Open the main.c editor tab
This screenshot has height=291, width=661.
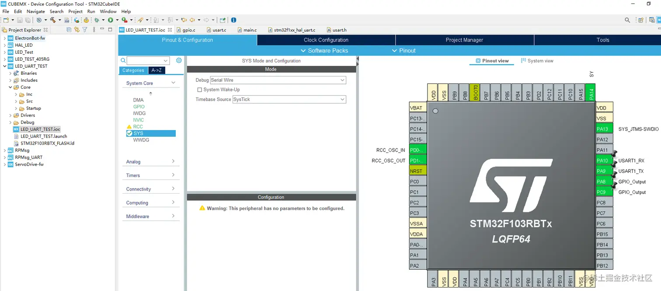coord(247,30)
